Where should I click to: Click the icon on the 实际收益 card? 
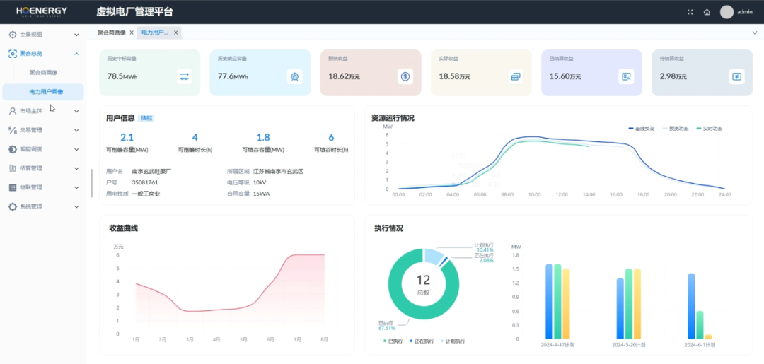tap(515, 76)
